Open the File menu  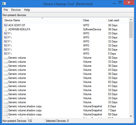click(x=6, y=10)
